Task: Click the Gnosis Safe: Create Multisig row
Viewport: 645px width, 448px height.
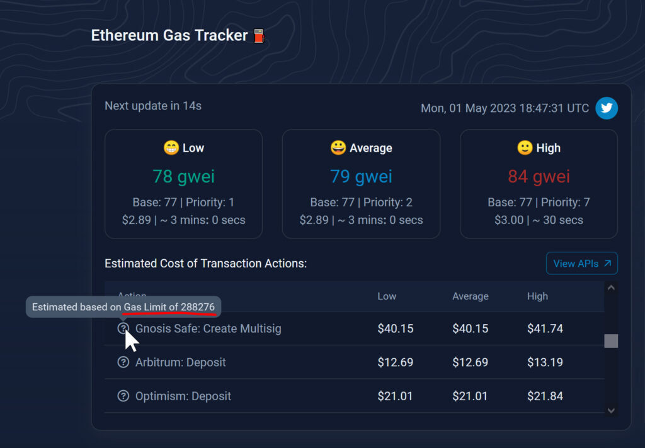Action: tap(208, 328)
